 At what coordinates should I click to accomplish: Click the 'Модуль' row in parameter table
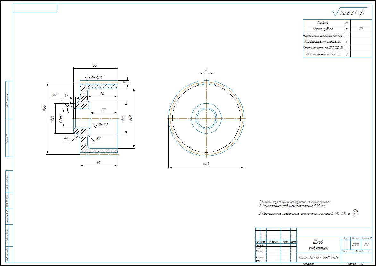coord(323,22)
